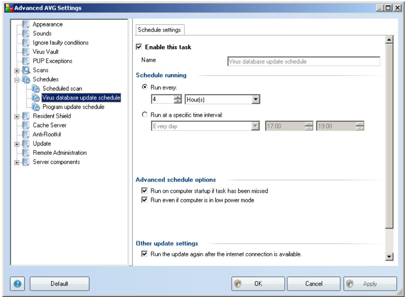The height and width of the screenshot is (297, 406).
Task: Select Remote Administration in the tree
Action: (x=60, y=153)
